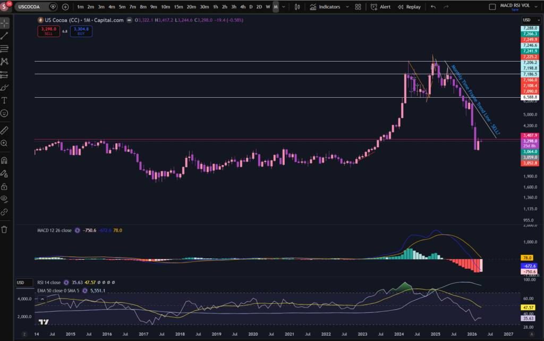Click the RSI indicator refresh icon
Screen dimensions: 544x341
pyautogui.click(x=66, y=283)
